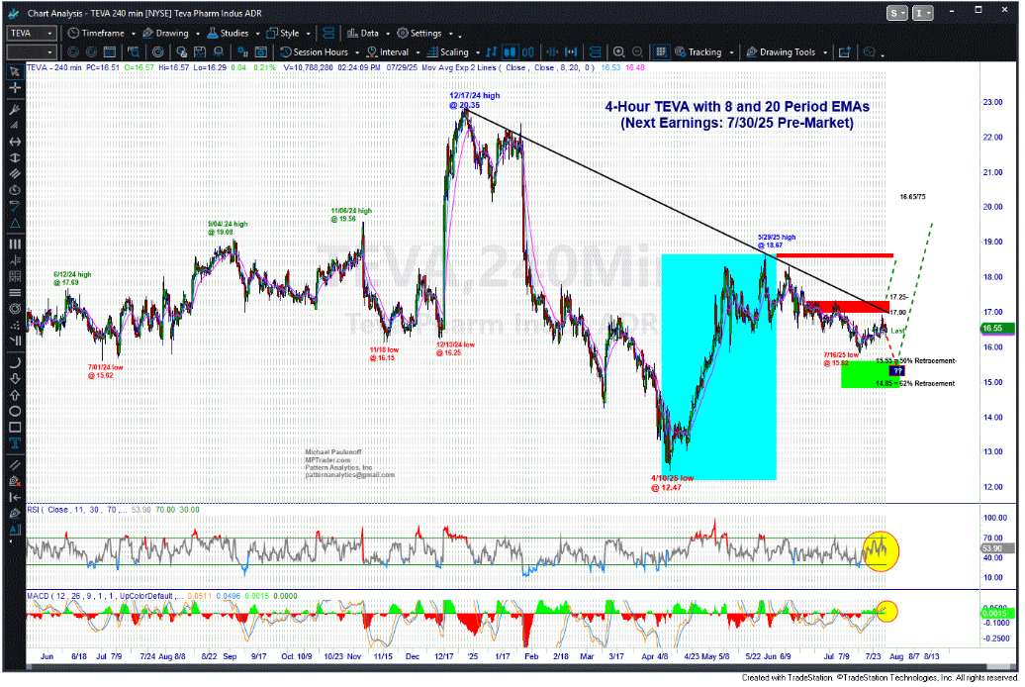The height and width of the screenshot is (687, 1025).
Task: Expand the Session Hours dropdown arrow
Action: 357,53
